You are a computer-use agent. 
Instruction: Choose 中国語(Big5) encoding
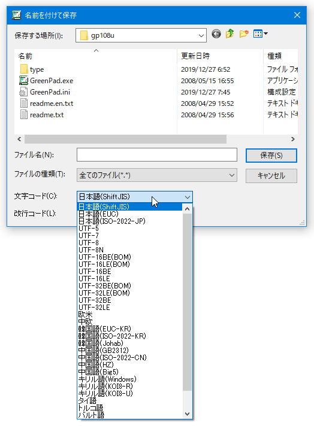(x=130, y=373)
